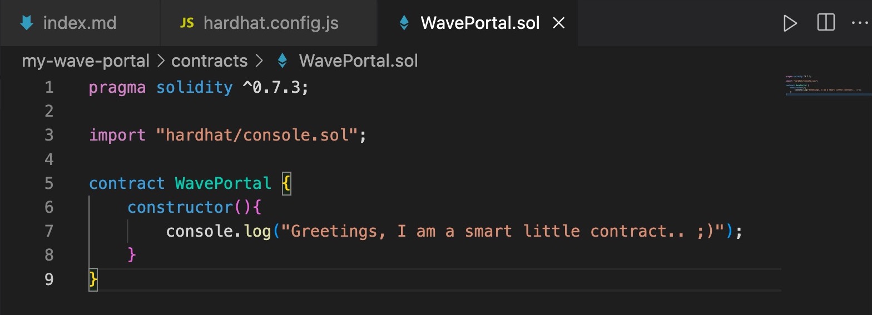Click the Split Editor icon
Image resolution: width=872 pixels, height=315 pixels.
point(826,23)
